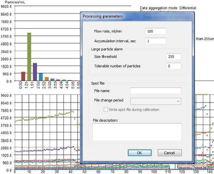Click the Accumulation interval input field
This screenshot has width=214, height=174.
(156, 41)
